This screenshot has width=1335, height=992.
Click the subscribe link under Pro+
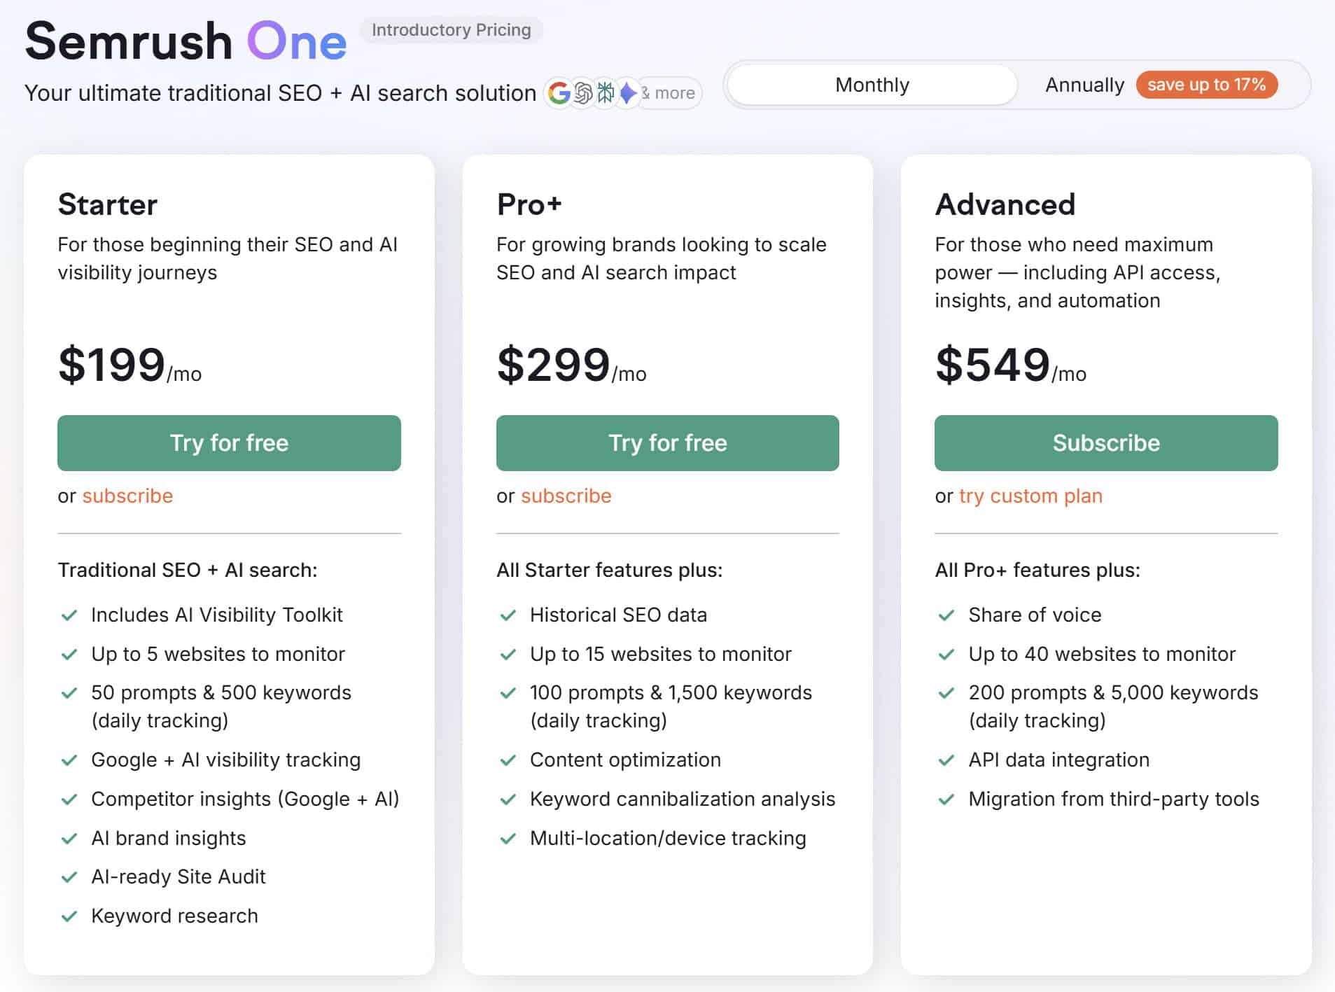click(x=566, y=496)
